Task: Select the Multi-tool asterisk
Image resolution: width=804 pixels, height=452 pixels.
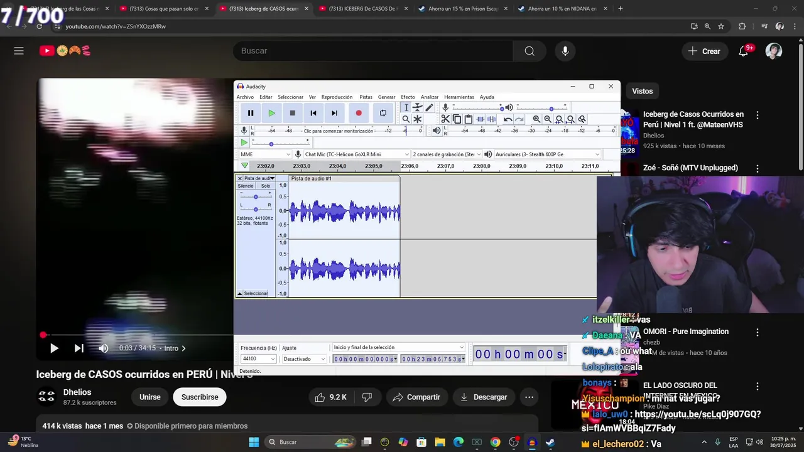Action: pos(417,119)
